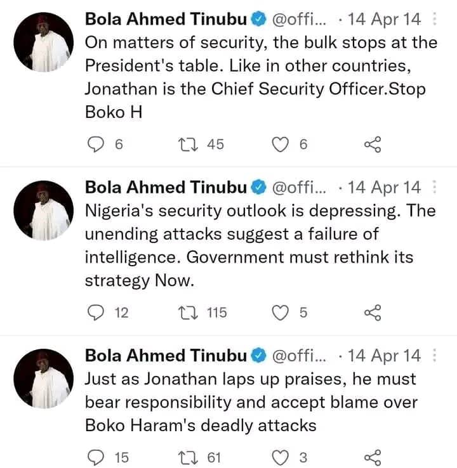Open Bola Ahmed Tinubu name on third tweet
The width and height of the screenshot is (457, 468).
coord(166,356)
